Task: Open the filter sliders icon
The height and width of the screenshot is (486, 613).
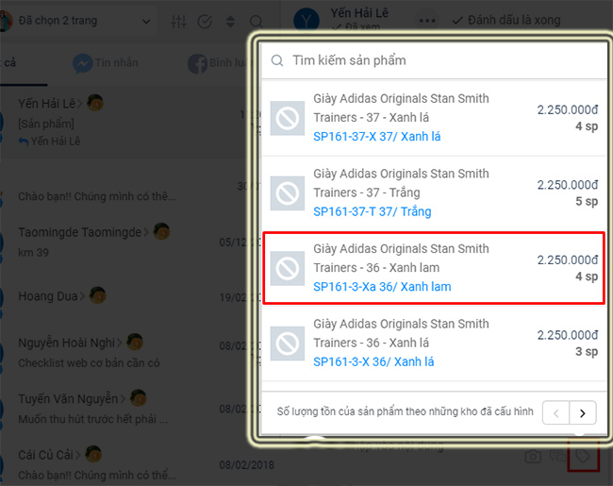Action: tap(178, 21)
